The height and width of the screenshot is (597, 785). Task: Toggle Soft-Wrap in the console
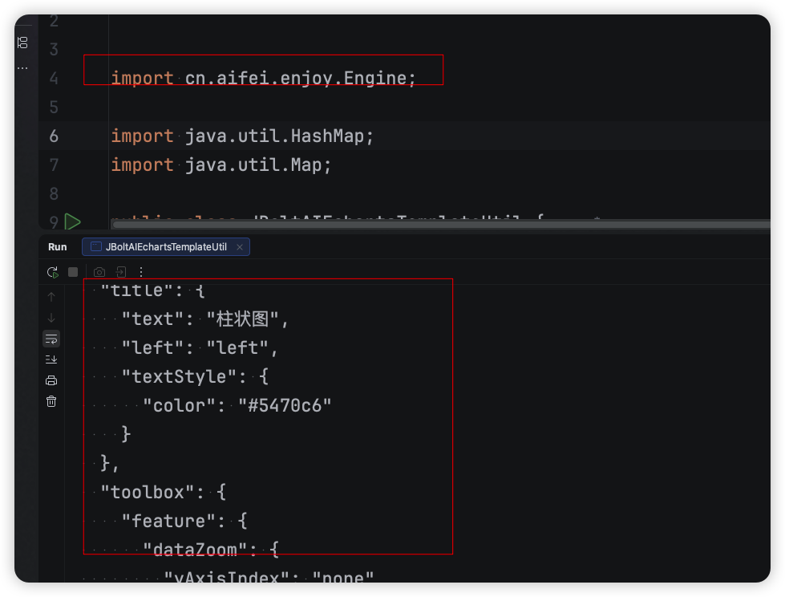click(x=51, y=339)
